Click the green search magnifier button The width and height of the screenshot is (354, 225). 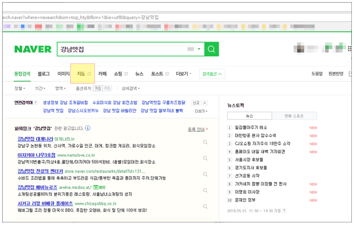pos(212,49)
